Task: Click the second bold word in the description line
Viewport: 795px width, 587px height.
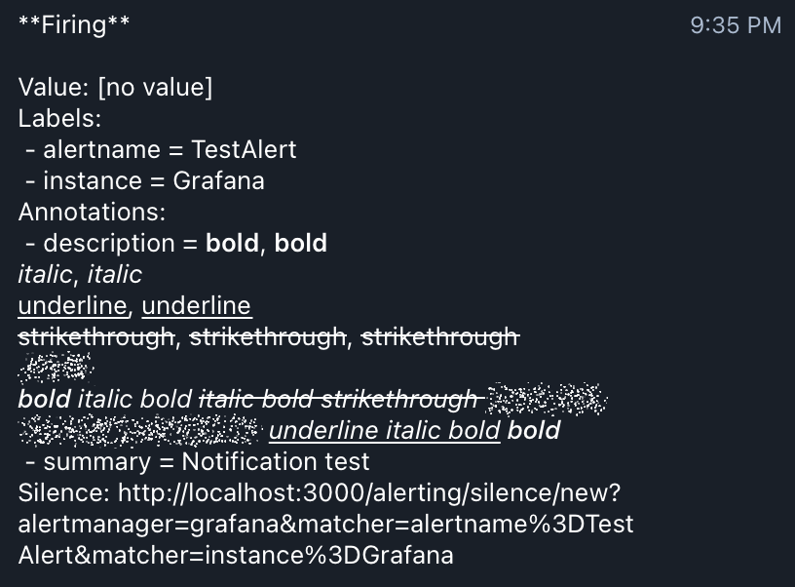Action: [x=301, y=243]
